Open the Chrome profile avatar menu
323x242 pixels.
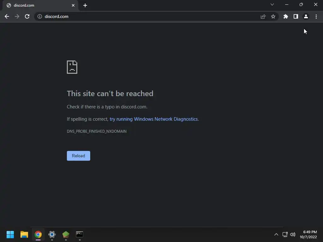306,16
